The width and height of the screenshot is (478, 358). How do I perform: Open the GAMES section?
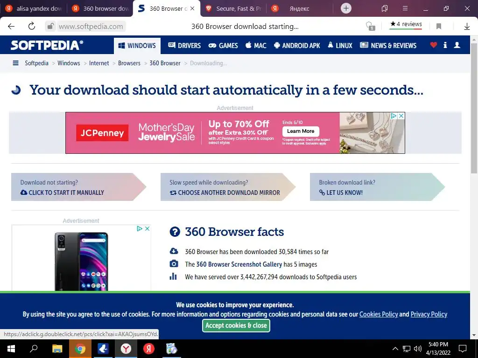click(x=223, y=46)
